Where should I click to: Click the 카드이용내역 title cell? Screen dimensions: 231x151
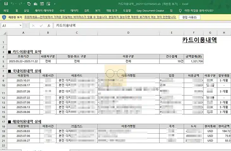pos(199,40)
